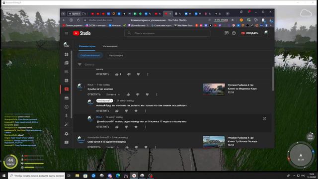Open the Content icon in Studio sidebar
Viewport: 318px width, 179px height.
(x=66, y=63)
